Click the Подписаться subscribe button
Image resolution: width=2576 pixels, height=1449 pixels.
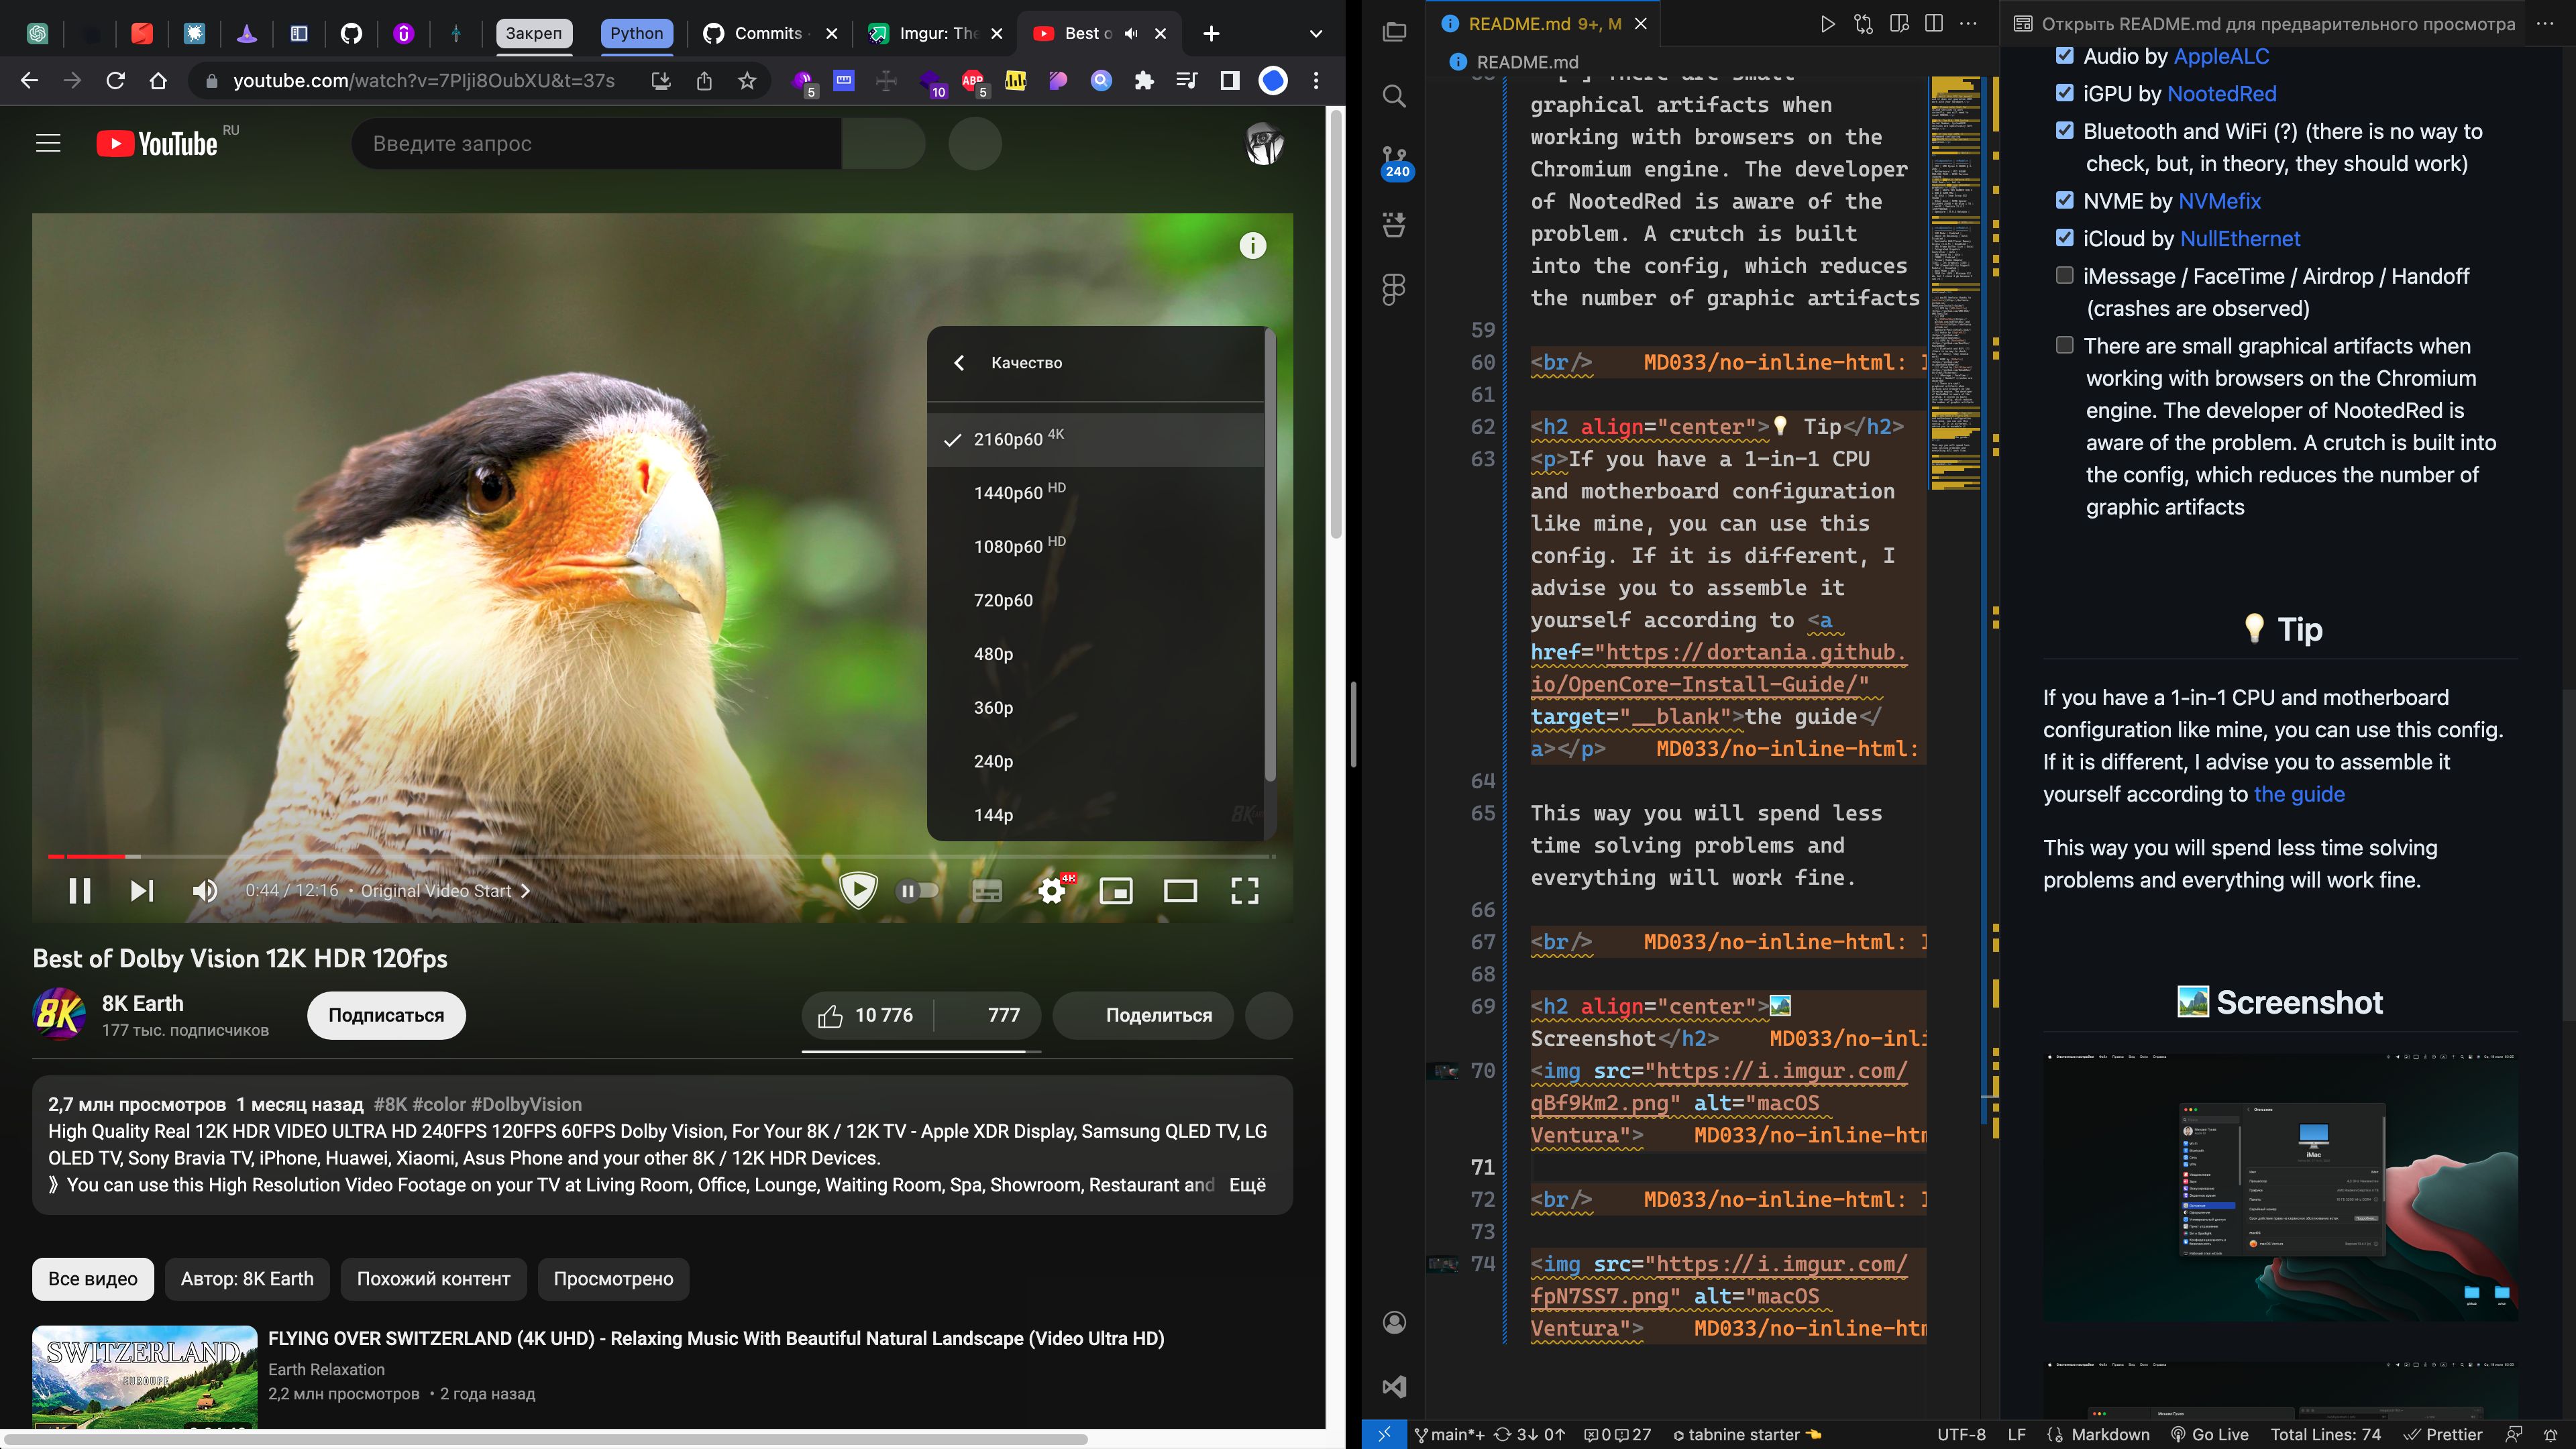[386, 1015]
